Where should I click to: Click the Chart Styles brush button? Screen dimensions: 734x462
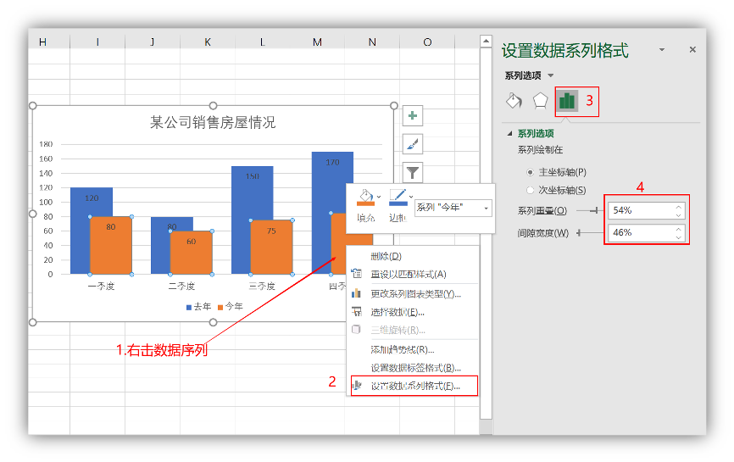pos(413,144)
